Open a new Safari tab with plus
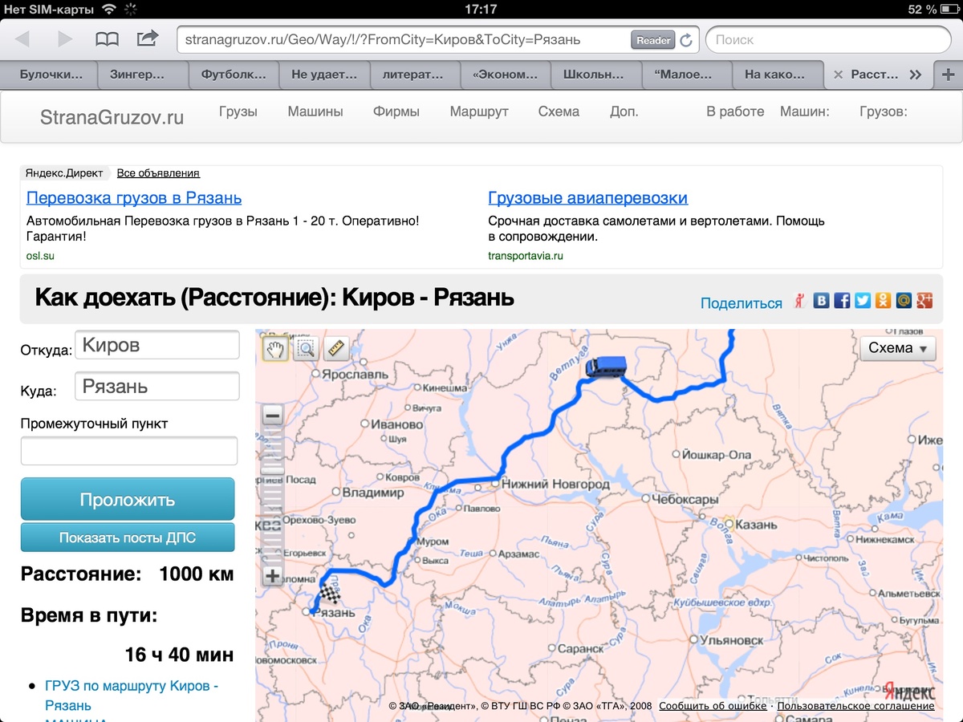 (x=948, y=75)
